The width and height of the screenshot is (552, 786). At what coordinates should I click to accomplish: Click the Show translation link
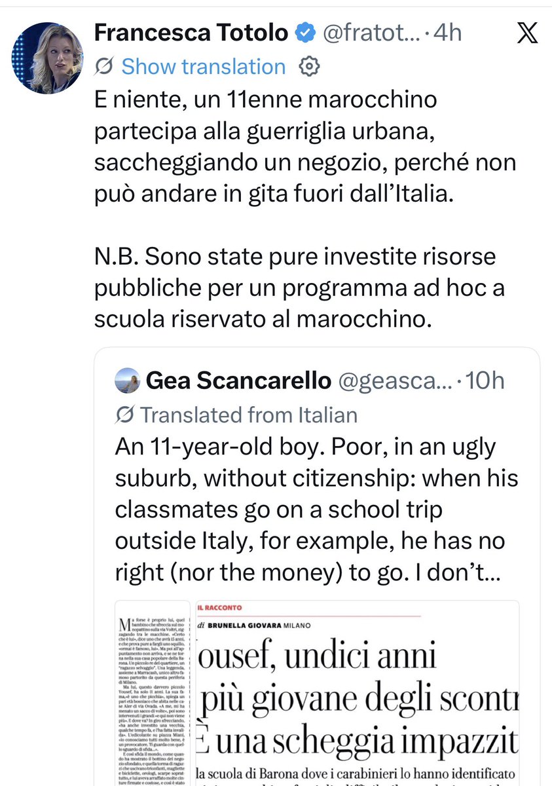point(204,66)
